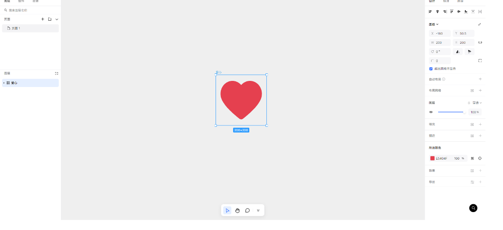Switch to the 图层 tab in left panel
503x230 pixels.
point(7,1)
